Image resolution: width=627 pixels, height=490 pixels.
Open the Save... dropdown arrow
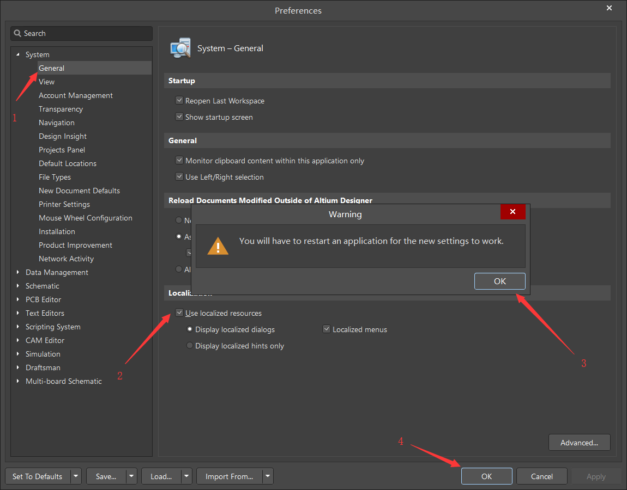tap(131, 476)
